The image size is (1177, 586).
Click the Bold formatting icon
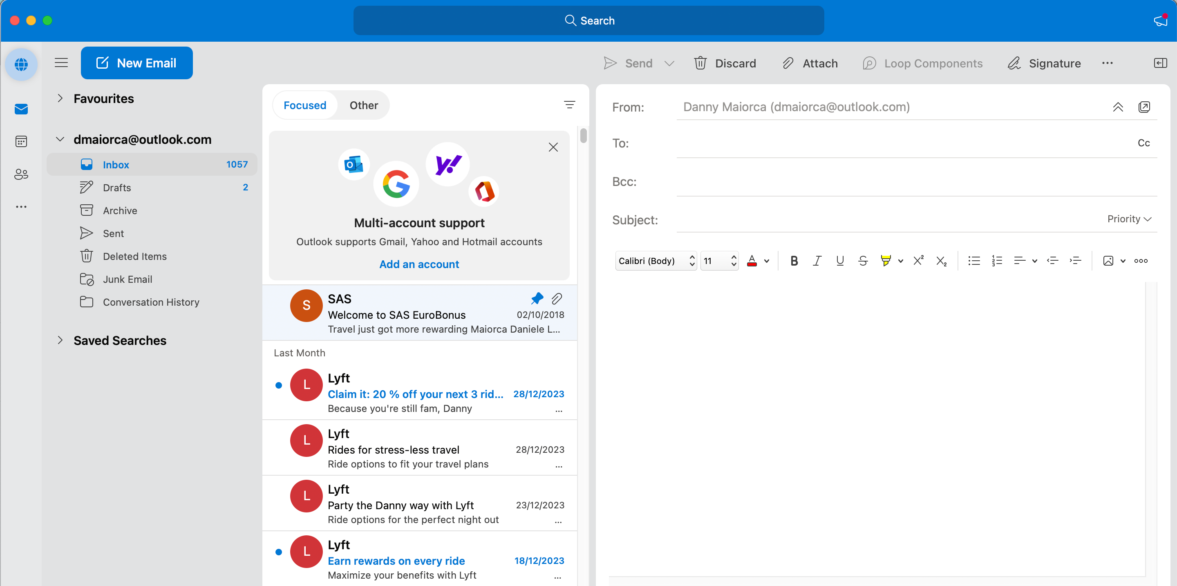tap(794, 261)
